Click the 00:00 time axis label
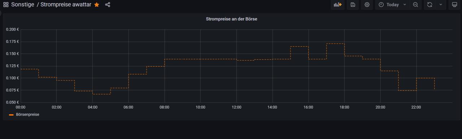 point(21,107)
